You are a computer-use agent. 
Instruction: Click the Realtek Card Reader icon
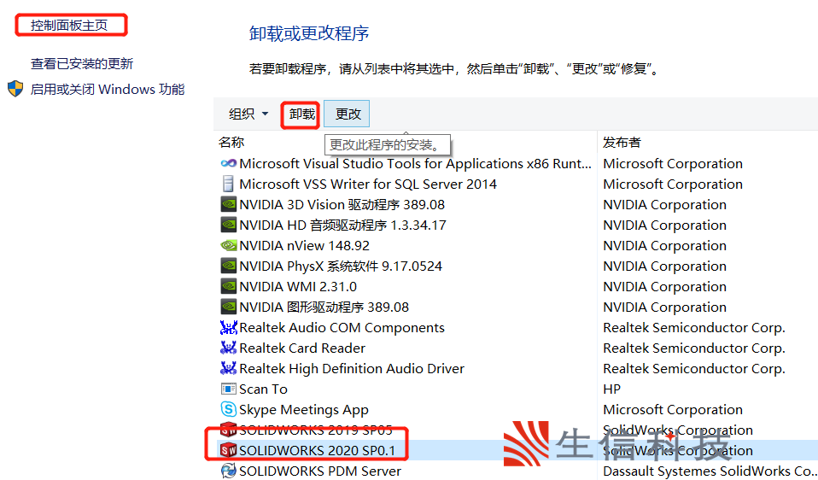click(x=229, y=348)
